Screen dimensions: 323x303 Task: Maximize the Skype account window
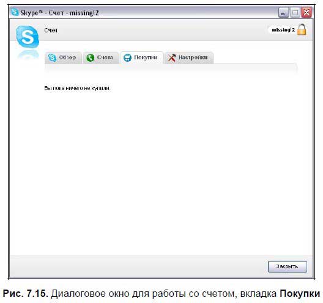coord(295,13)
